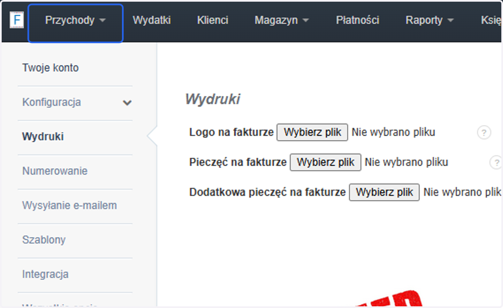Click the app logo icon in navbar
Viewport: 503px width, 308px height.
[17, 20]
